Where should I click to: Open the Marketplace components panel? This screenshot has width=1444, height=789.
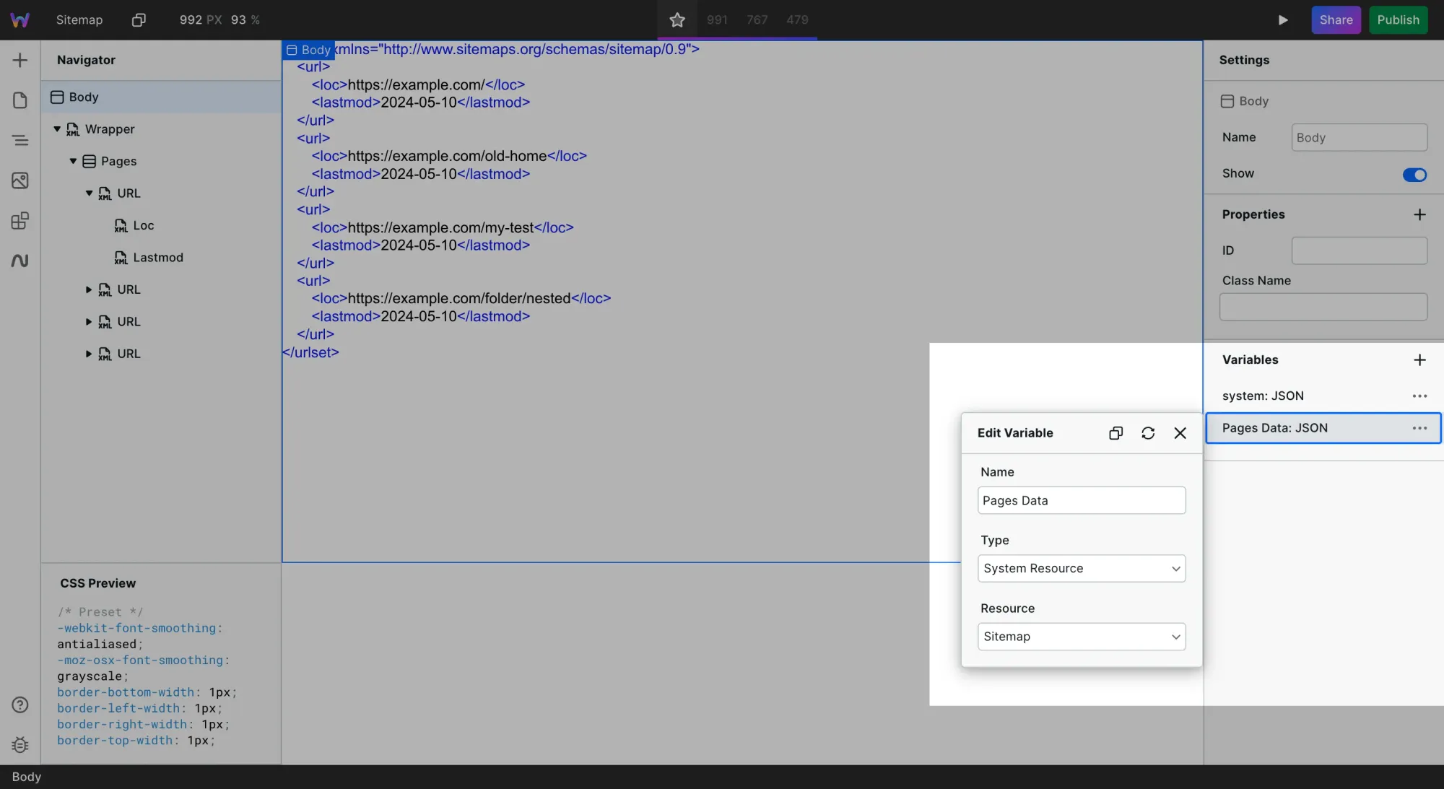pyautogui.click(x=19, y=221)
